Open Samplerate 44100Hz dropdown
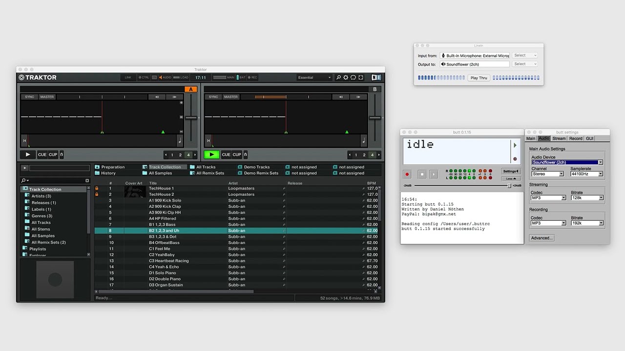 click(x=586, y=174)
